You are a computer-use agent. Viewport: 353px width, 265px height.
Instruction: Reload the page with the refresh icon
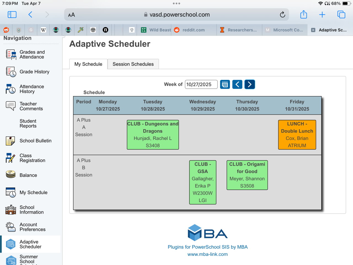(282, 15)
